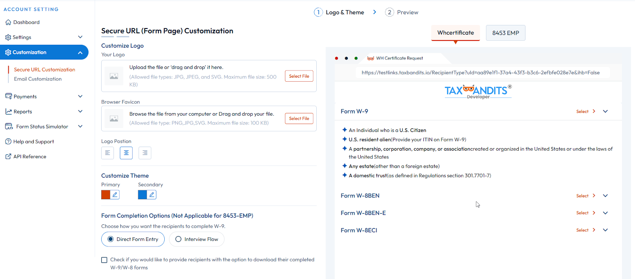The height and width of the screenshot is (279, 635).
Task: Enable the download completed W-9/W-8 forms checkbox
Action: (104, 260)
